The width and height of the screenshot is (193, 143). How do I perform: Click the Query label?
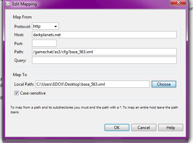pos(20,60)
